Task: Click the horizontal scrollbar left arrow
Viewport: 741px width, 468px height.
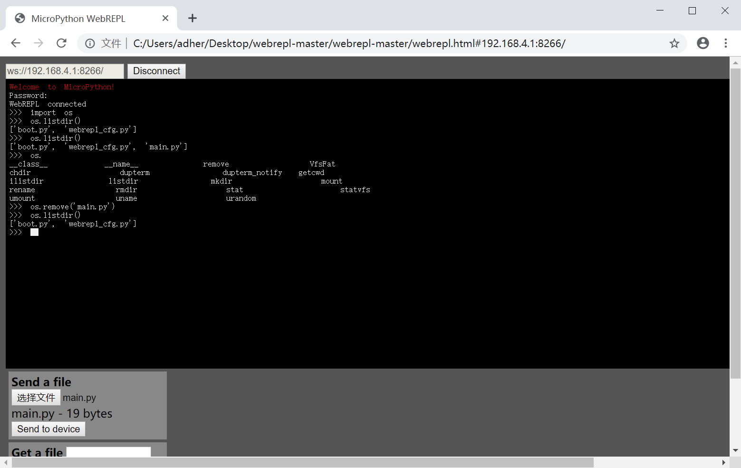Action: click(6, 462)
